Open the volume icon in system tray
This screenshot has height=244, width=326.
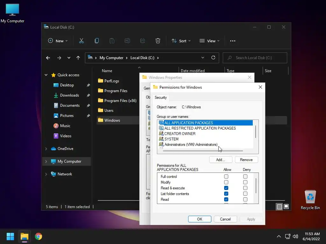click(x=295, y=236)
